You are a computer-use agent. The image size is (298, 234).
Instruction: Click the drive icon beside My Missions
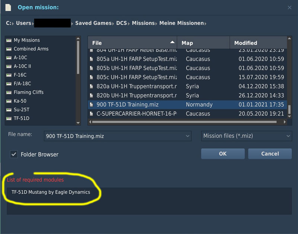pyautogui.click(x=9, y=40)
